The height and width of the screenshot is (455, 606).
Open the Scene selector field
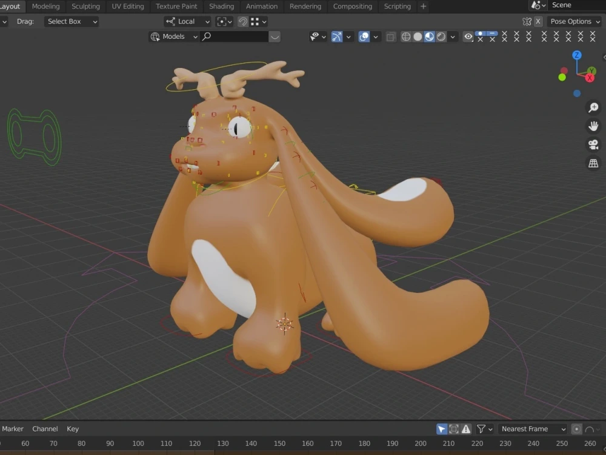578,5
